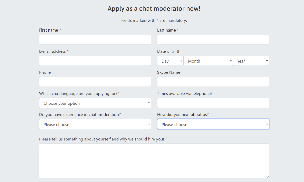Screen dimensions: 304x182
Task: Click the 'Date of birth' label
Action: click(169, 51)
